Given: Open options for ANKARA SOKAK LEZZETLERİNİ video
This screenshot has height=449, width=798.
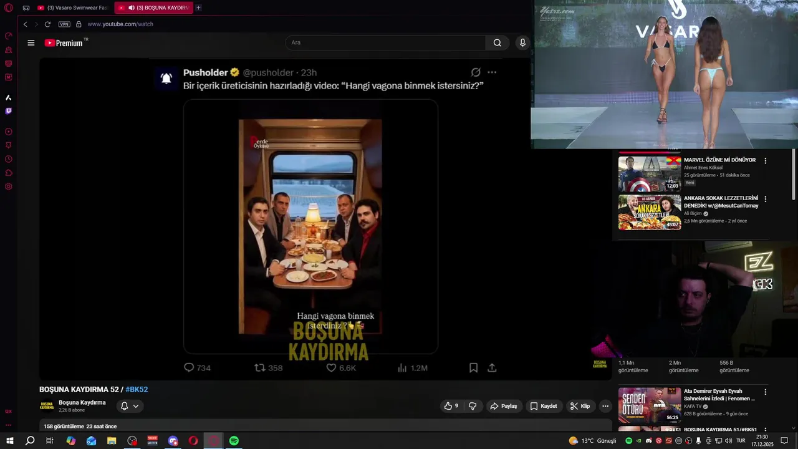Looking at the screenshot, I should pos(766,199).
